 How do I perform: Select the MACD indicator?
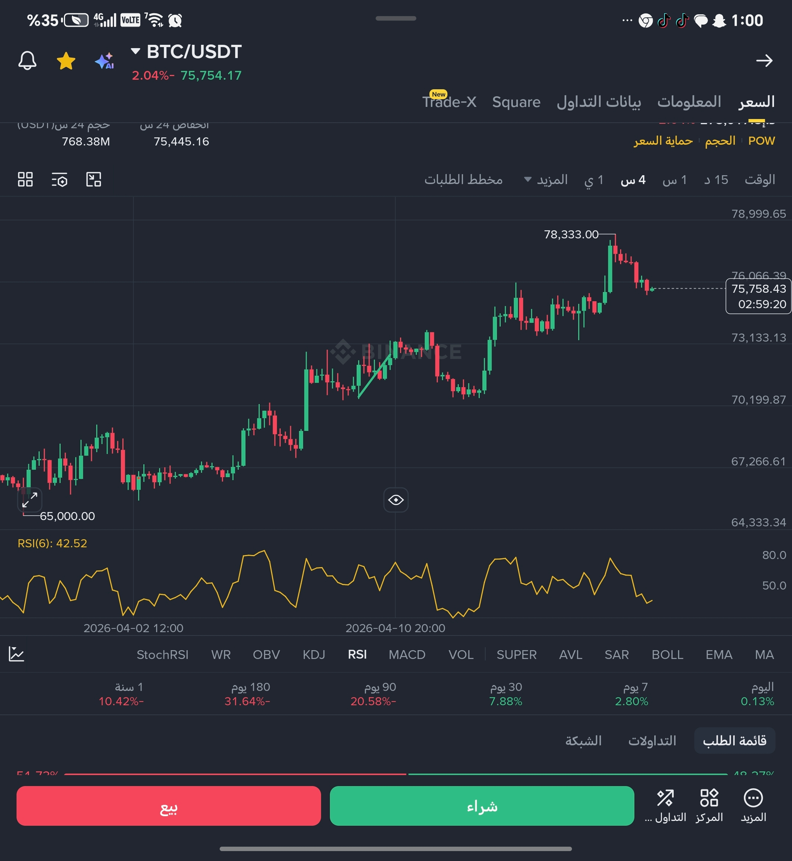click(407, 655)
